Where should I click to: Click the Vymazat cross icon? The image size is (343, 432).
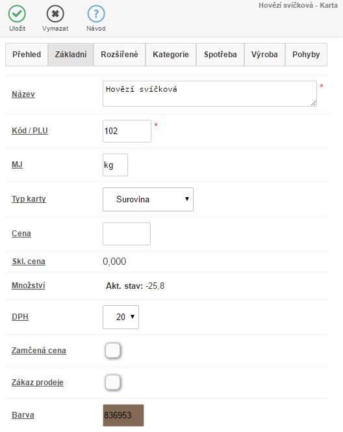(x=55, y=14)
